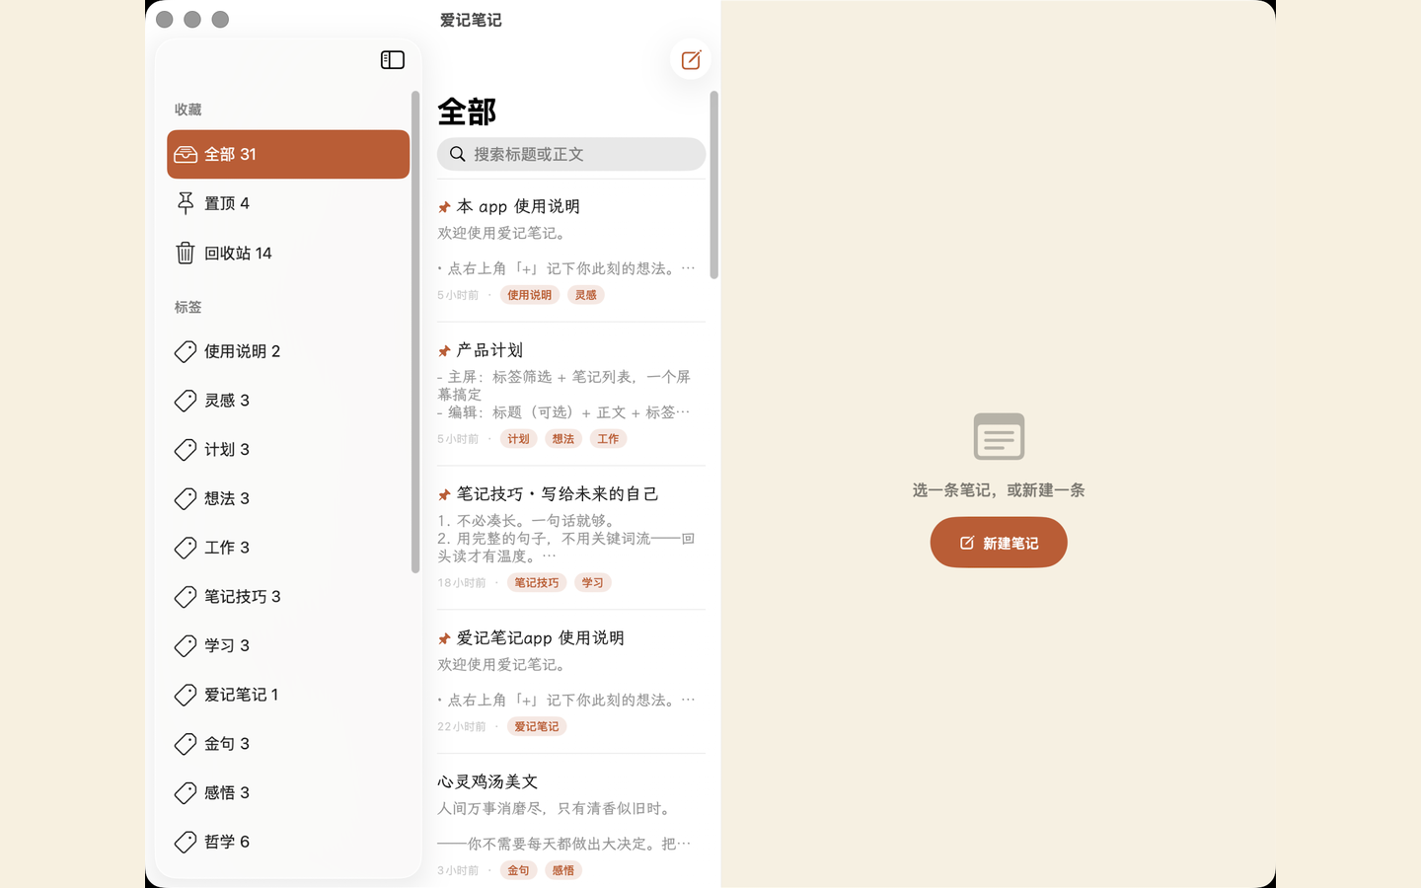This screenshot has height=888, width=1421.
Task: Click the 新建笔记 button
Action: tap(999, 543)
